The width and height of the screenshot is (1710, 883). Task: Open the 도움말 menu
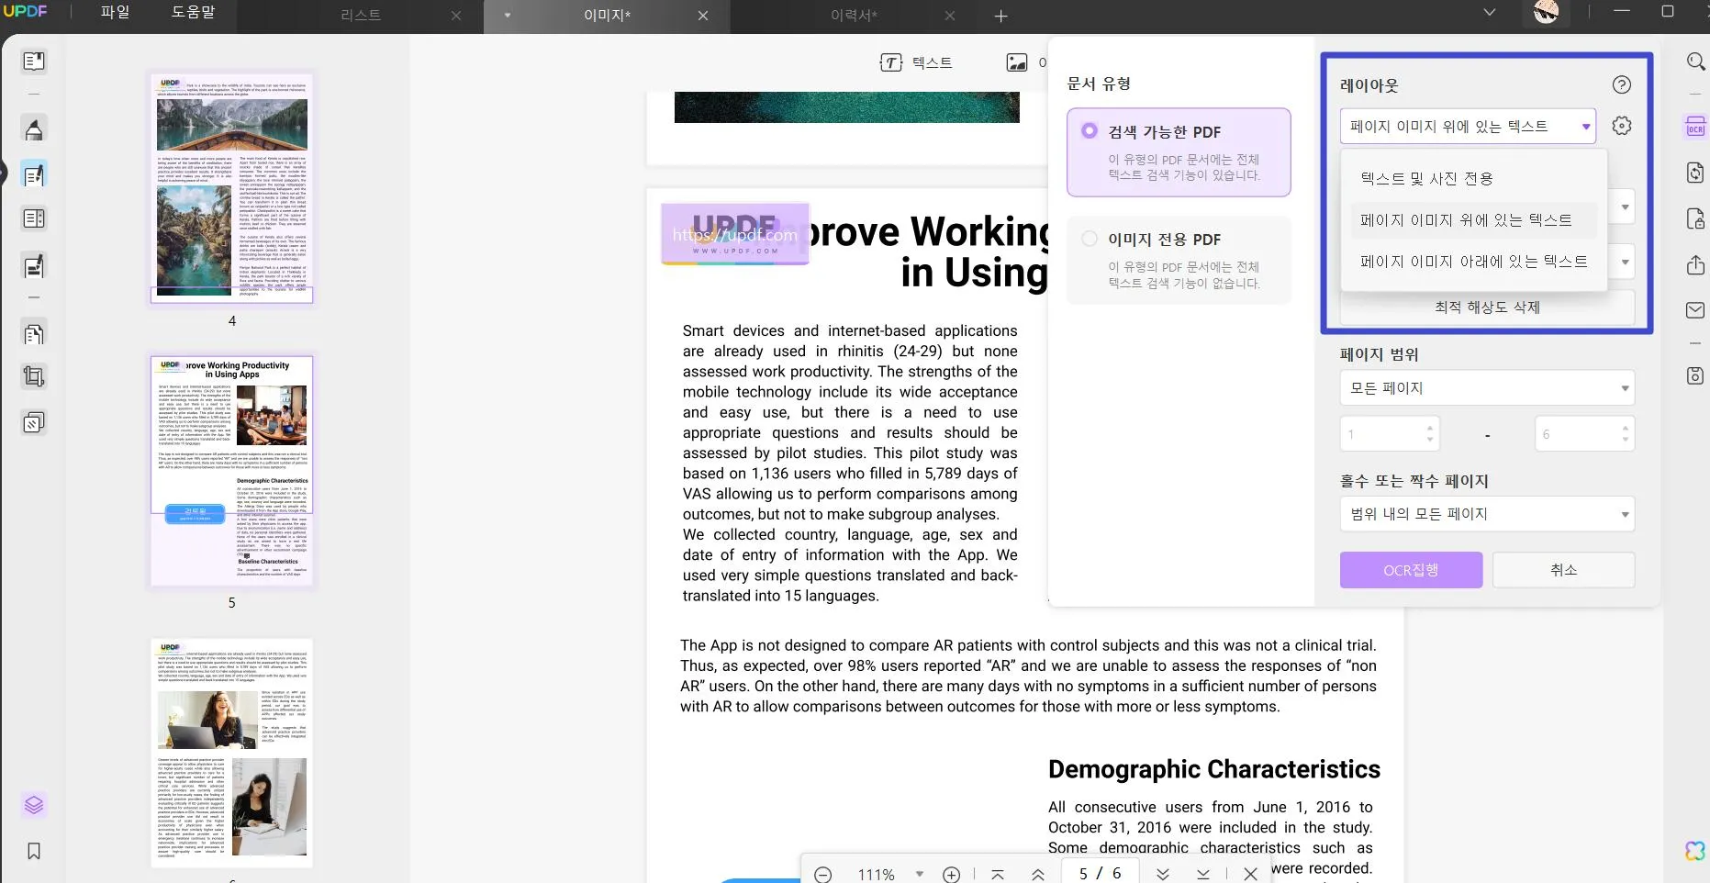193,13
